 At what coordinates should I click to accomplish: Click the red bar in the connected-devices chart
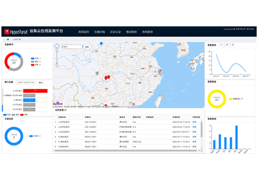coord(35,91)
